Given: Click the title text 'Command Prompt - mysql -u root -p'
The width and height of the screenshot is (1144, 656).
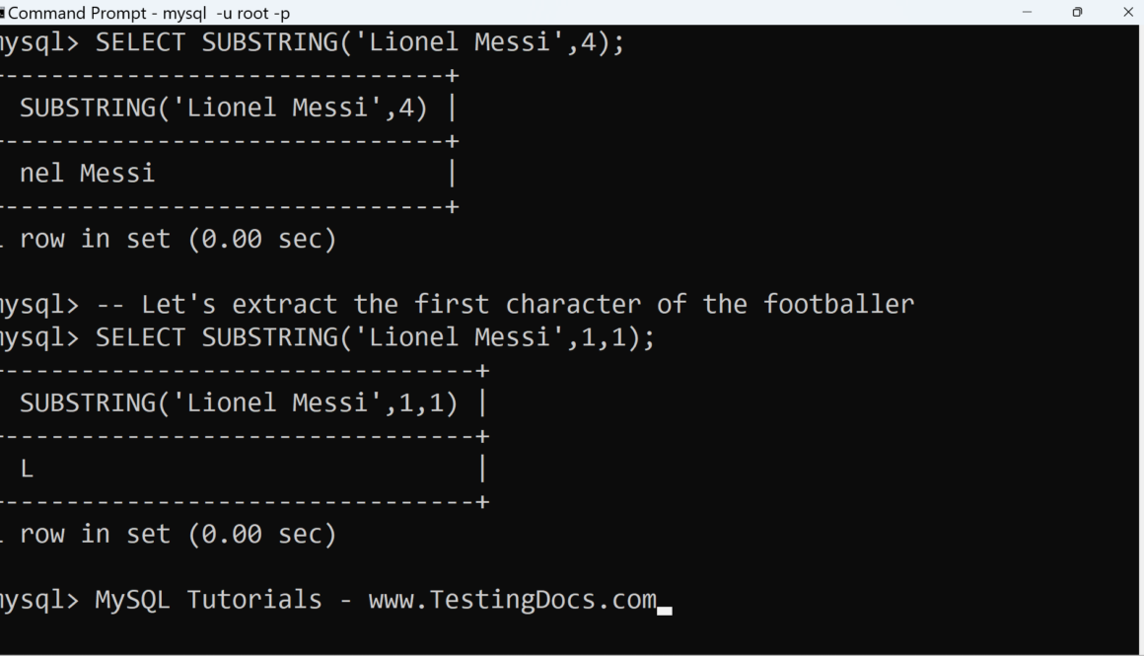Looking at the screenshot, I should 149,13.
